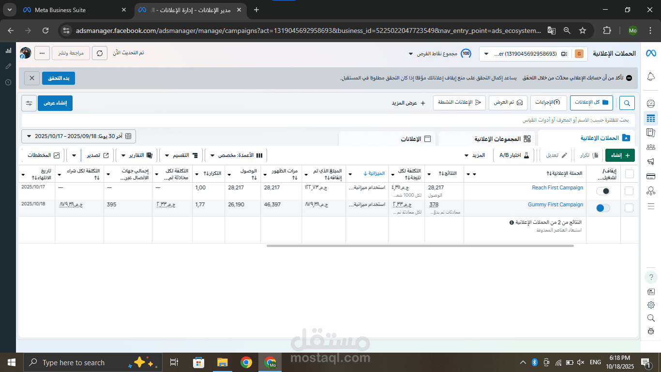Open all tools hamburger menu icon

tap(651, 206)
